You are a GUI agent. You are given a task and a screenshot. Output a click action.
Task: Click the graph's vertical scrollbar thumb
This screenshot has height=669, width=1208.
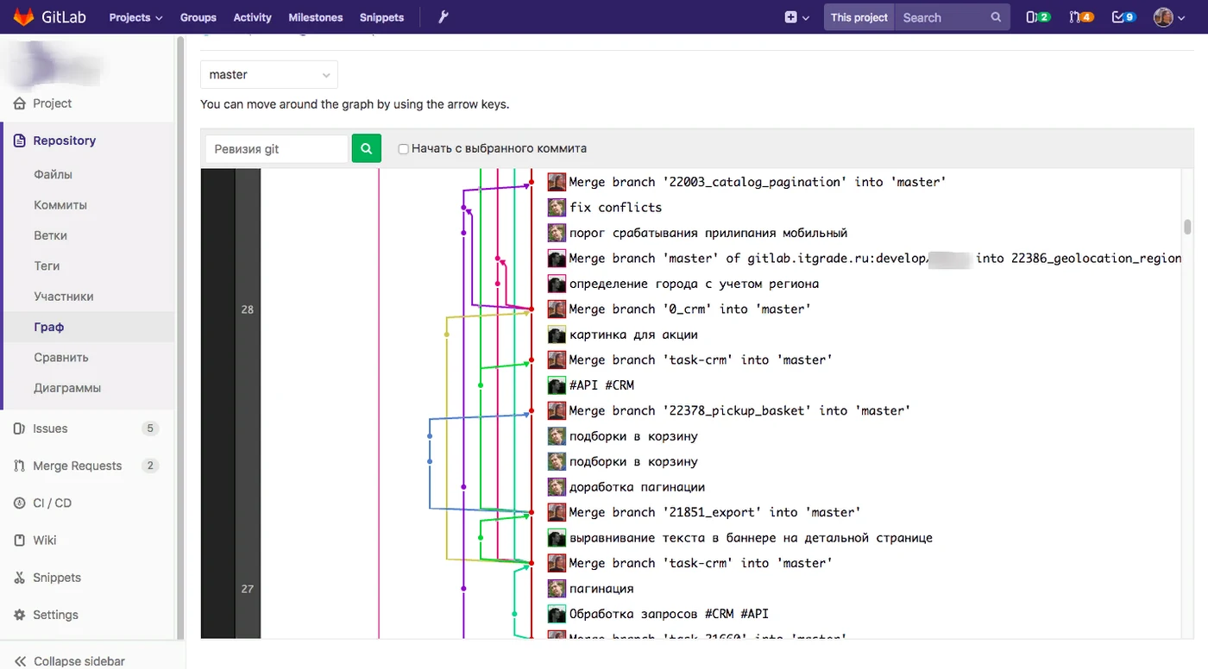pyautogui.click(x=1187, y=227)
